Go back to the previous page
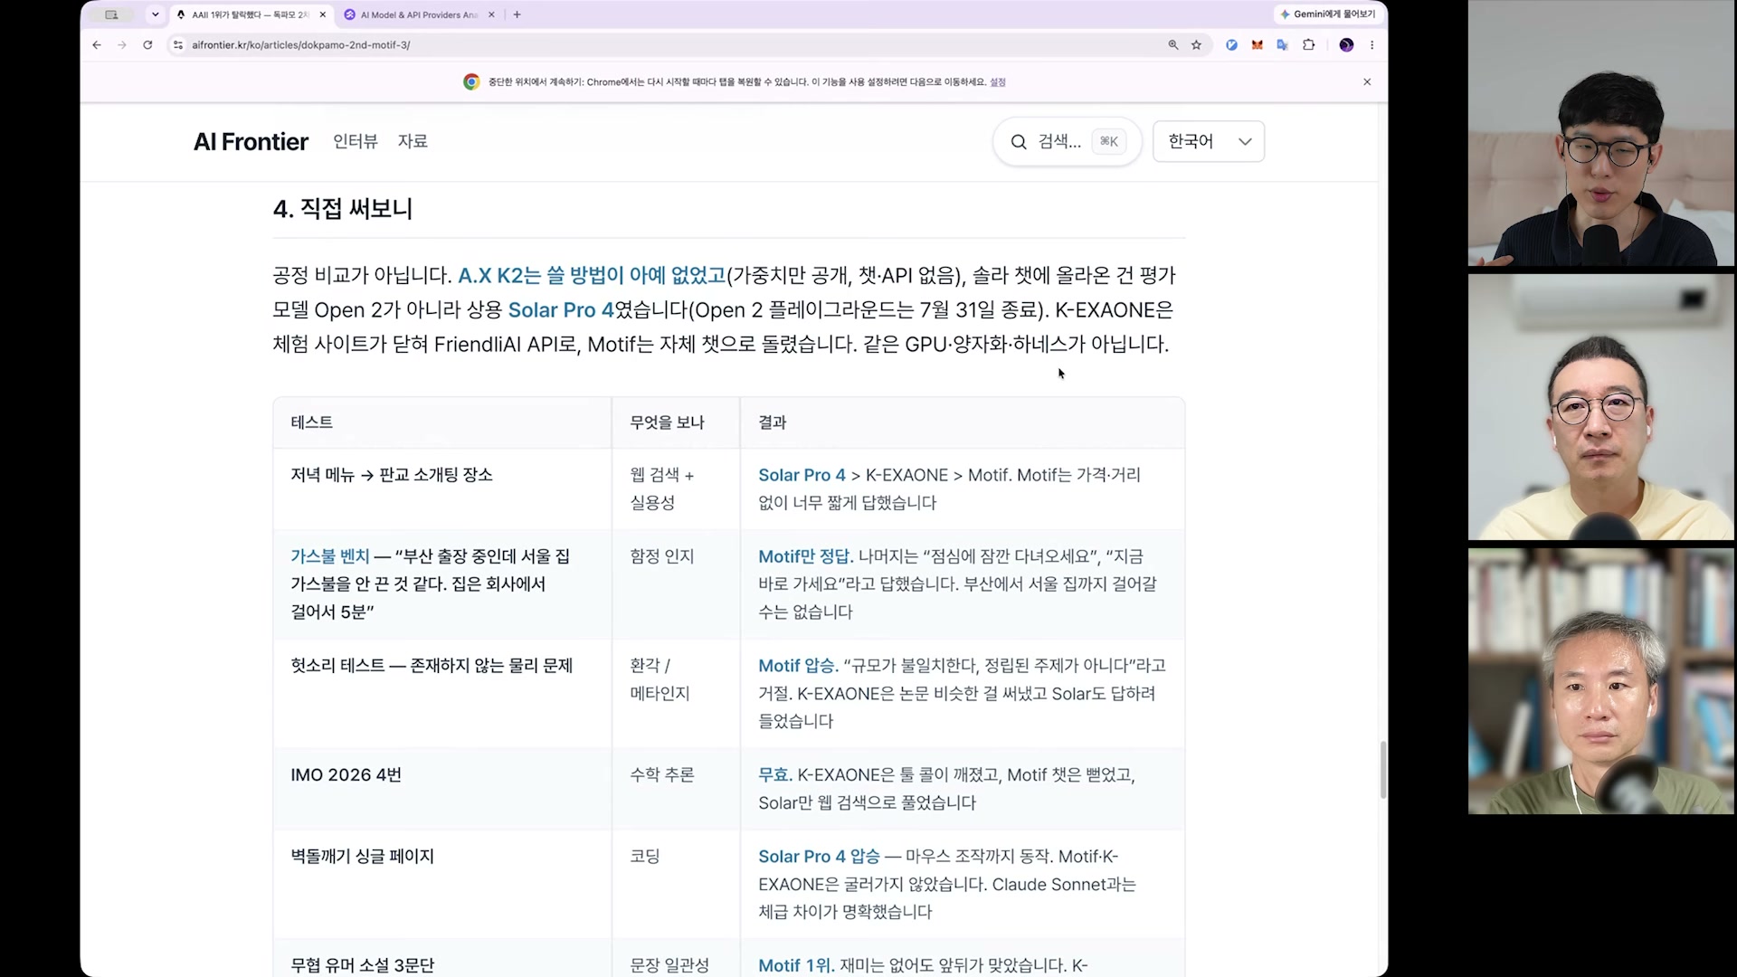Viewport: 1737px width, 977px height. click(x=97, y=44)
